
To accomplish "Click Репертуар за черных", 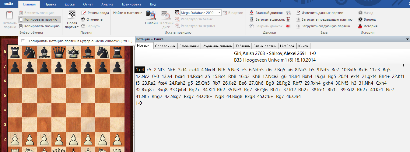I will (x=195, y=26).
